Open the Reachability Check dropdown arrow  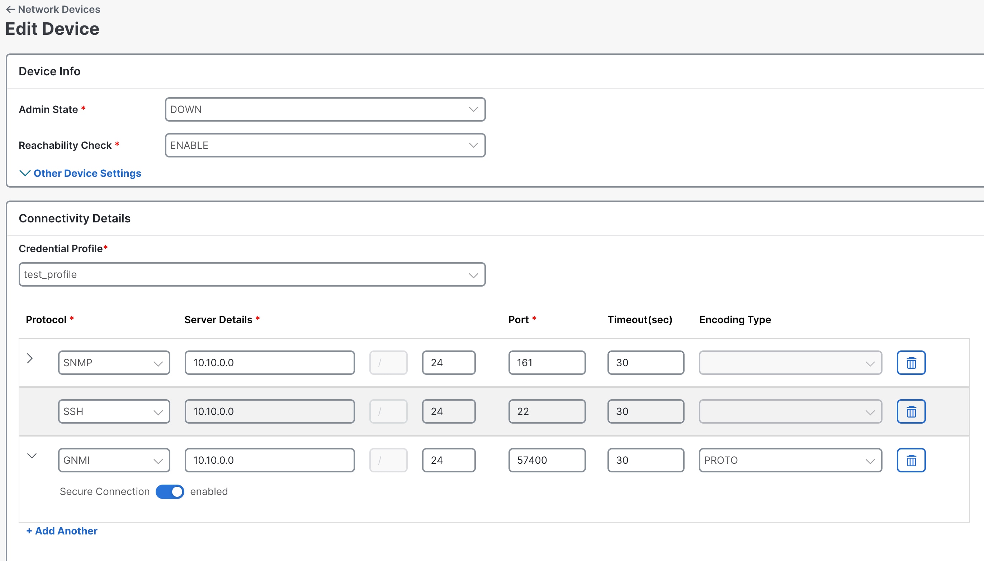click(x=473, y=145)
